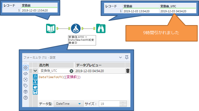199x111 pixels.
Task: Click 2019-12-03 13:54:20 in right results
Action: tap(137, 11)
